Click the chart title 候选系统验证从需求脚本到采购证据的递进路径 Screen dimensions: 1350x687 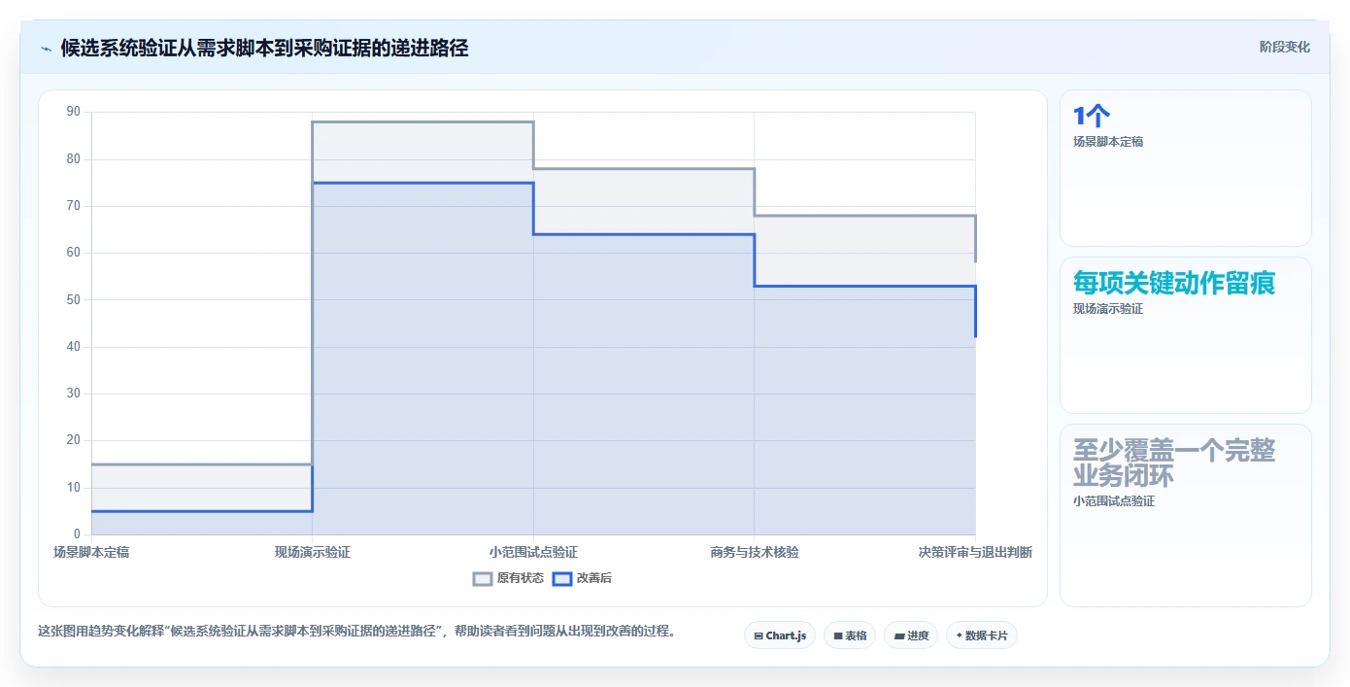[x=264, y=48]
